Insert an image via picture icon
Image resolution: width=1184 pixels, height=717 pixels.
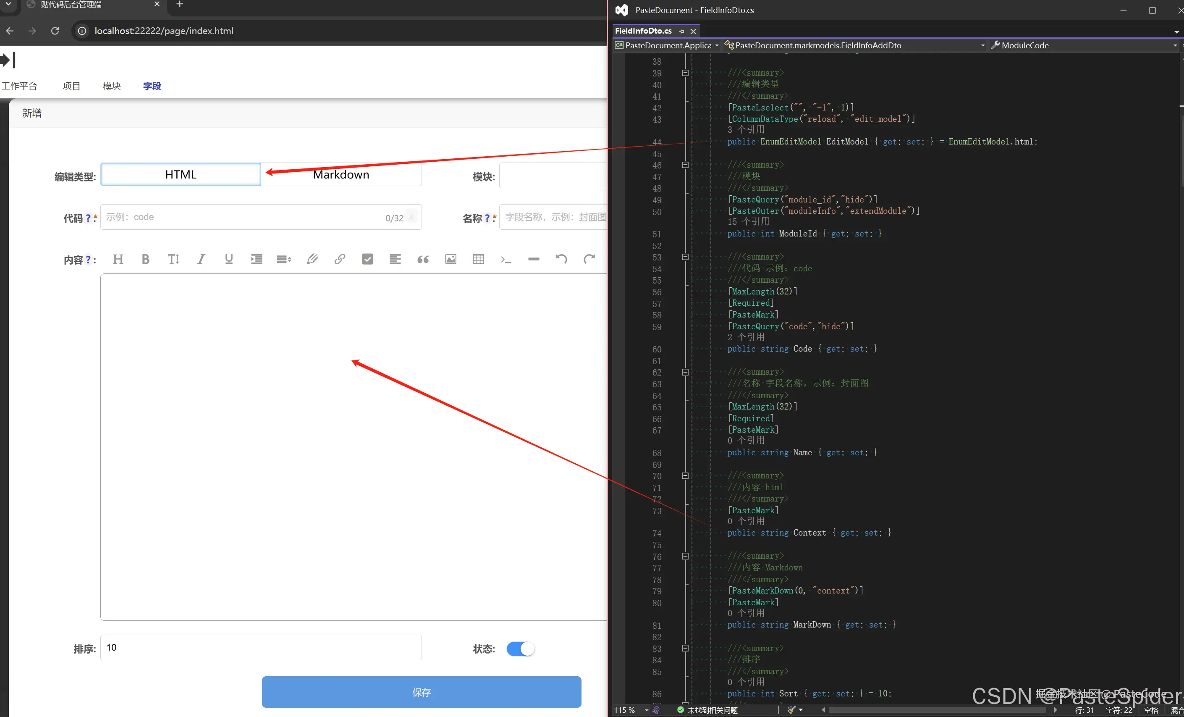tap(450, 260)
